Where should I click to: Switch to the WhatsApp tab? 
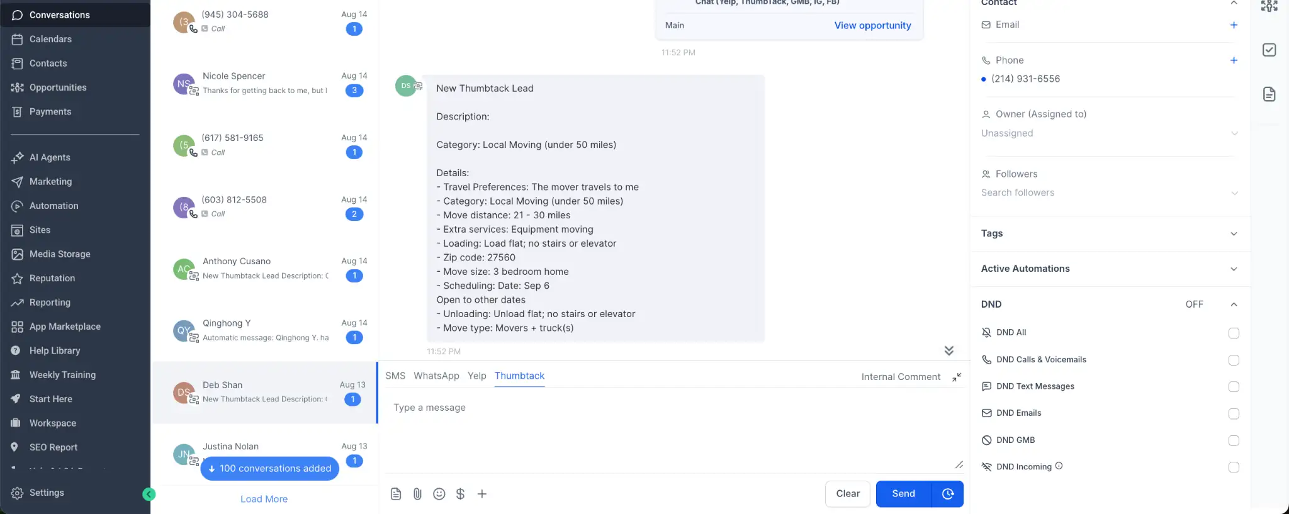coord(436,376)
